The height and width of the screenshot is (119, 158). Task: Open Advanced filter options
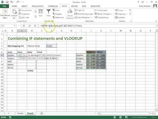(58, 18)
